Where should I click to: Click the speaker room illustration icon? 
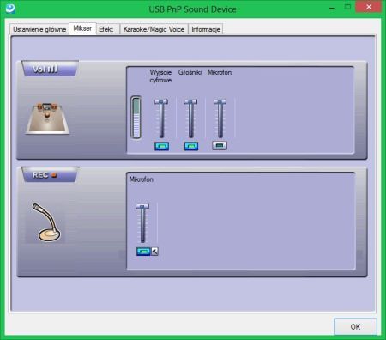(x=47, y=118)
